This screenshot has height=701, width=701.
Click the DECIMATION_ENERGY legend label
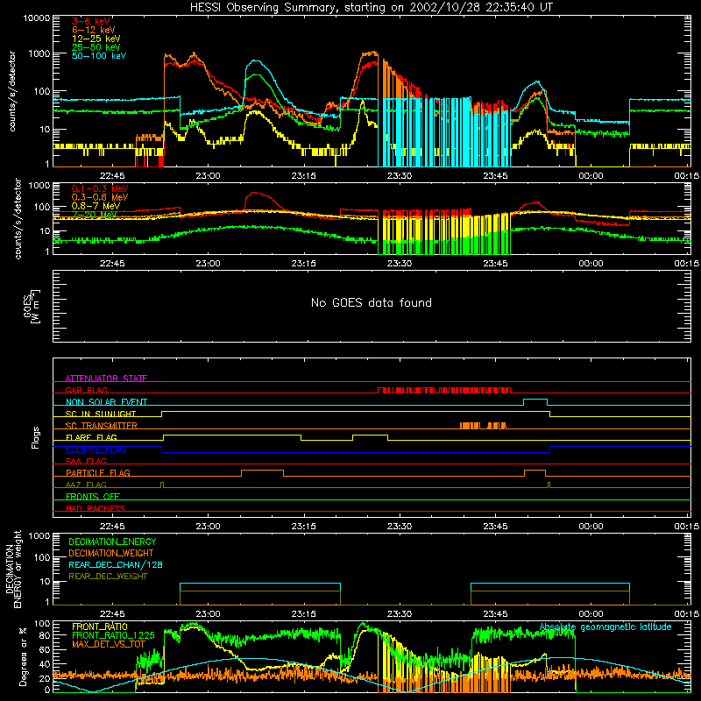point(112,542)
